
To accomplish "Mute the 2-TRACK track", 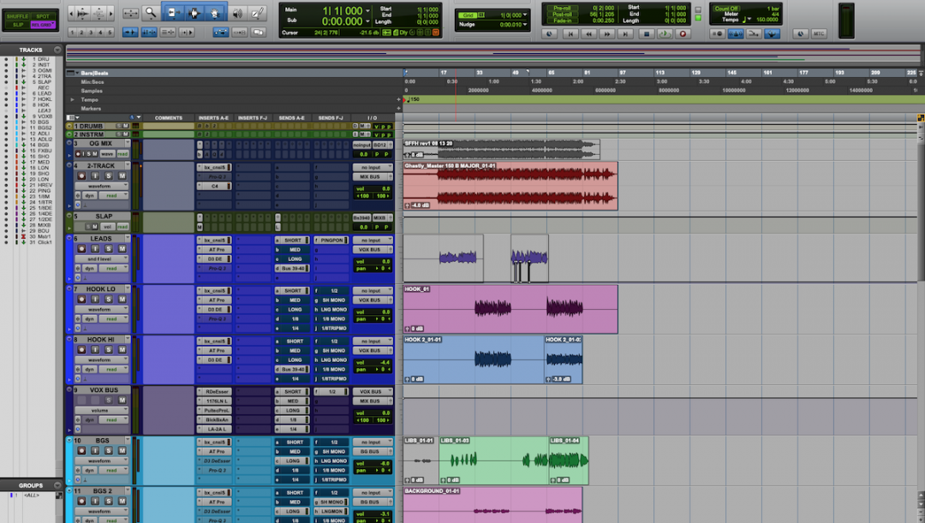I will pyautogui.click(x=122, y=175).
